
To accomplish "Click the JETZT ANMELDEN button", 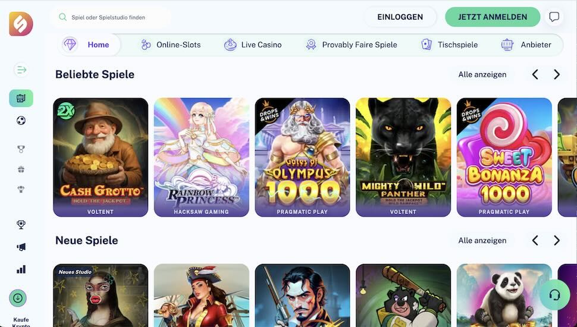I will coord(493,17).
